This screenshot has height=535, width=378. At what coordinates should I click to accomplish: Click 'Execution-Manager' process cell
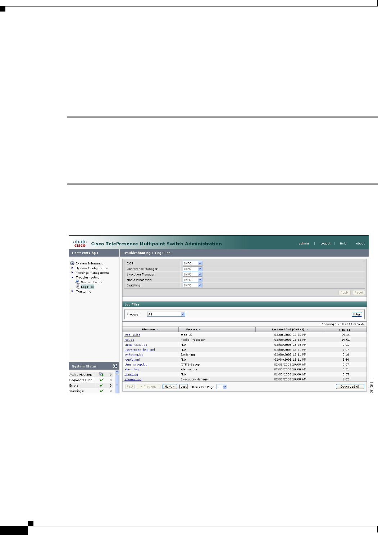195,379
